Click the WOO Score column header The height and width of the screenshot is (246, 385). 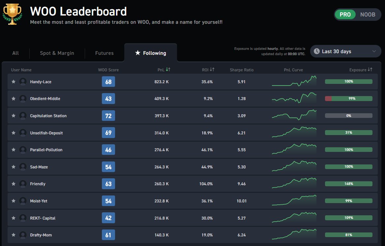pos(108,70)
